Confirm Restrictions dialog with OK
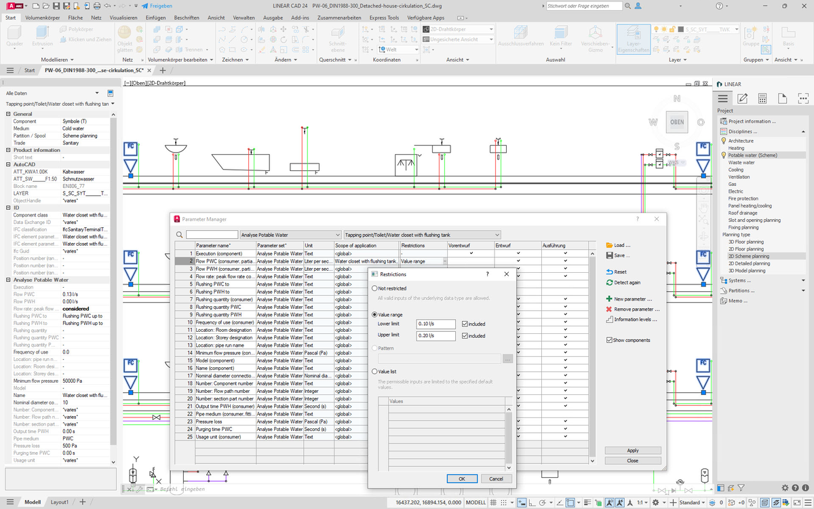The image size is (814, 509). click(x=462, y=478)
